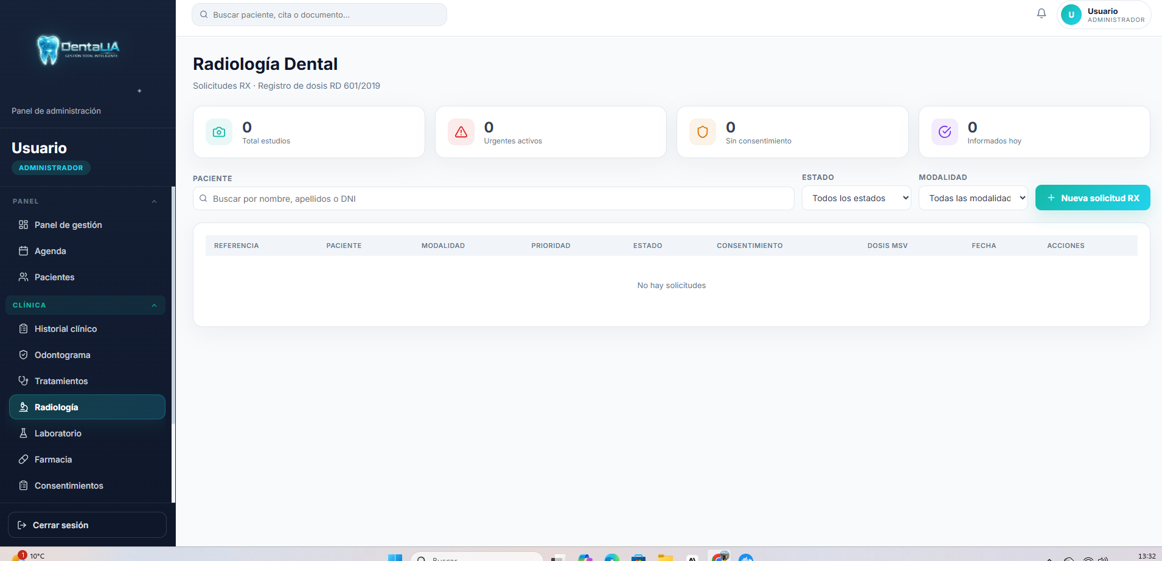Click the Nueva solicitud RX button

coord(1093,198)
